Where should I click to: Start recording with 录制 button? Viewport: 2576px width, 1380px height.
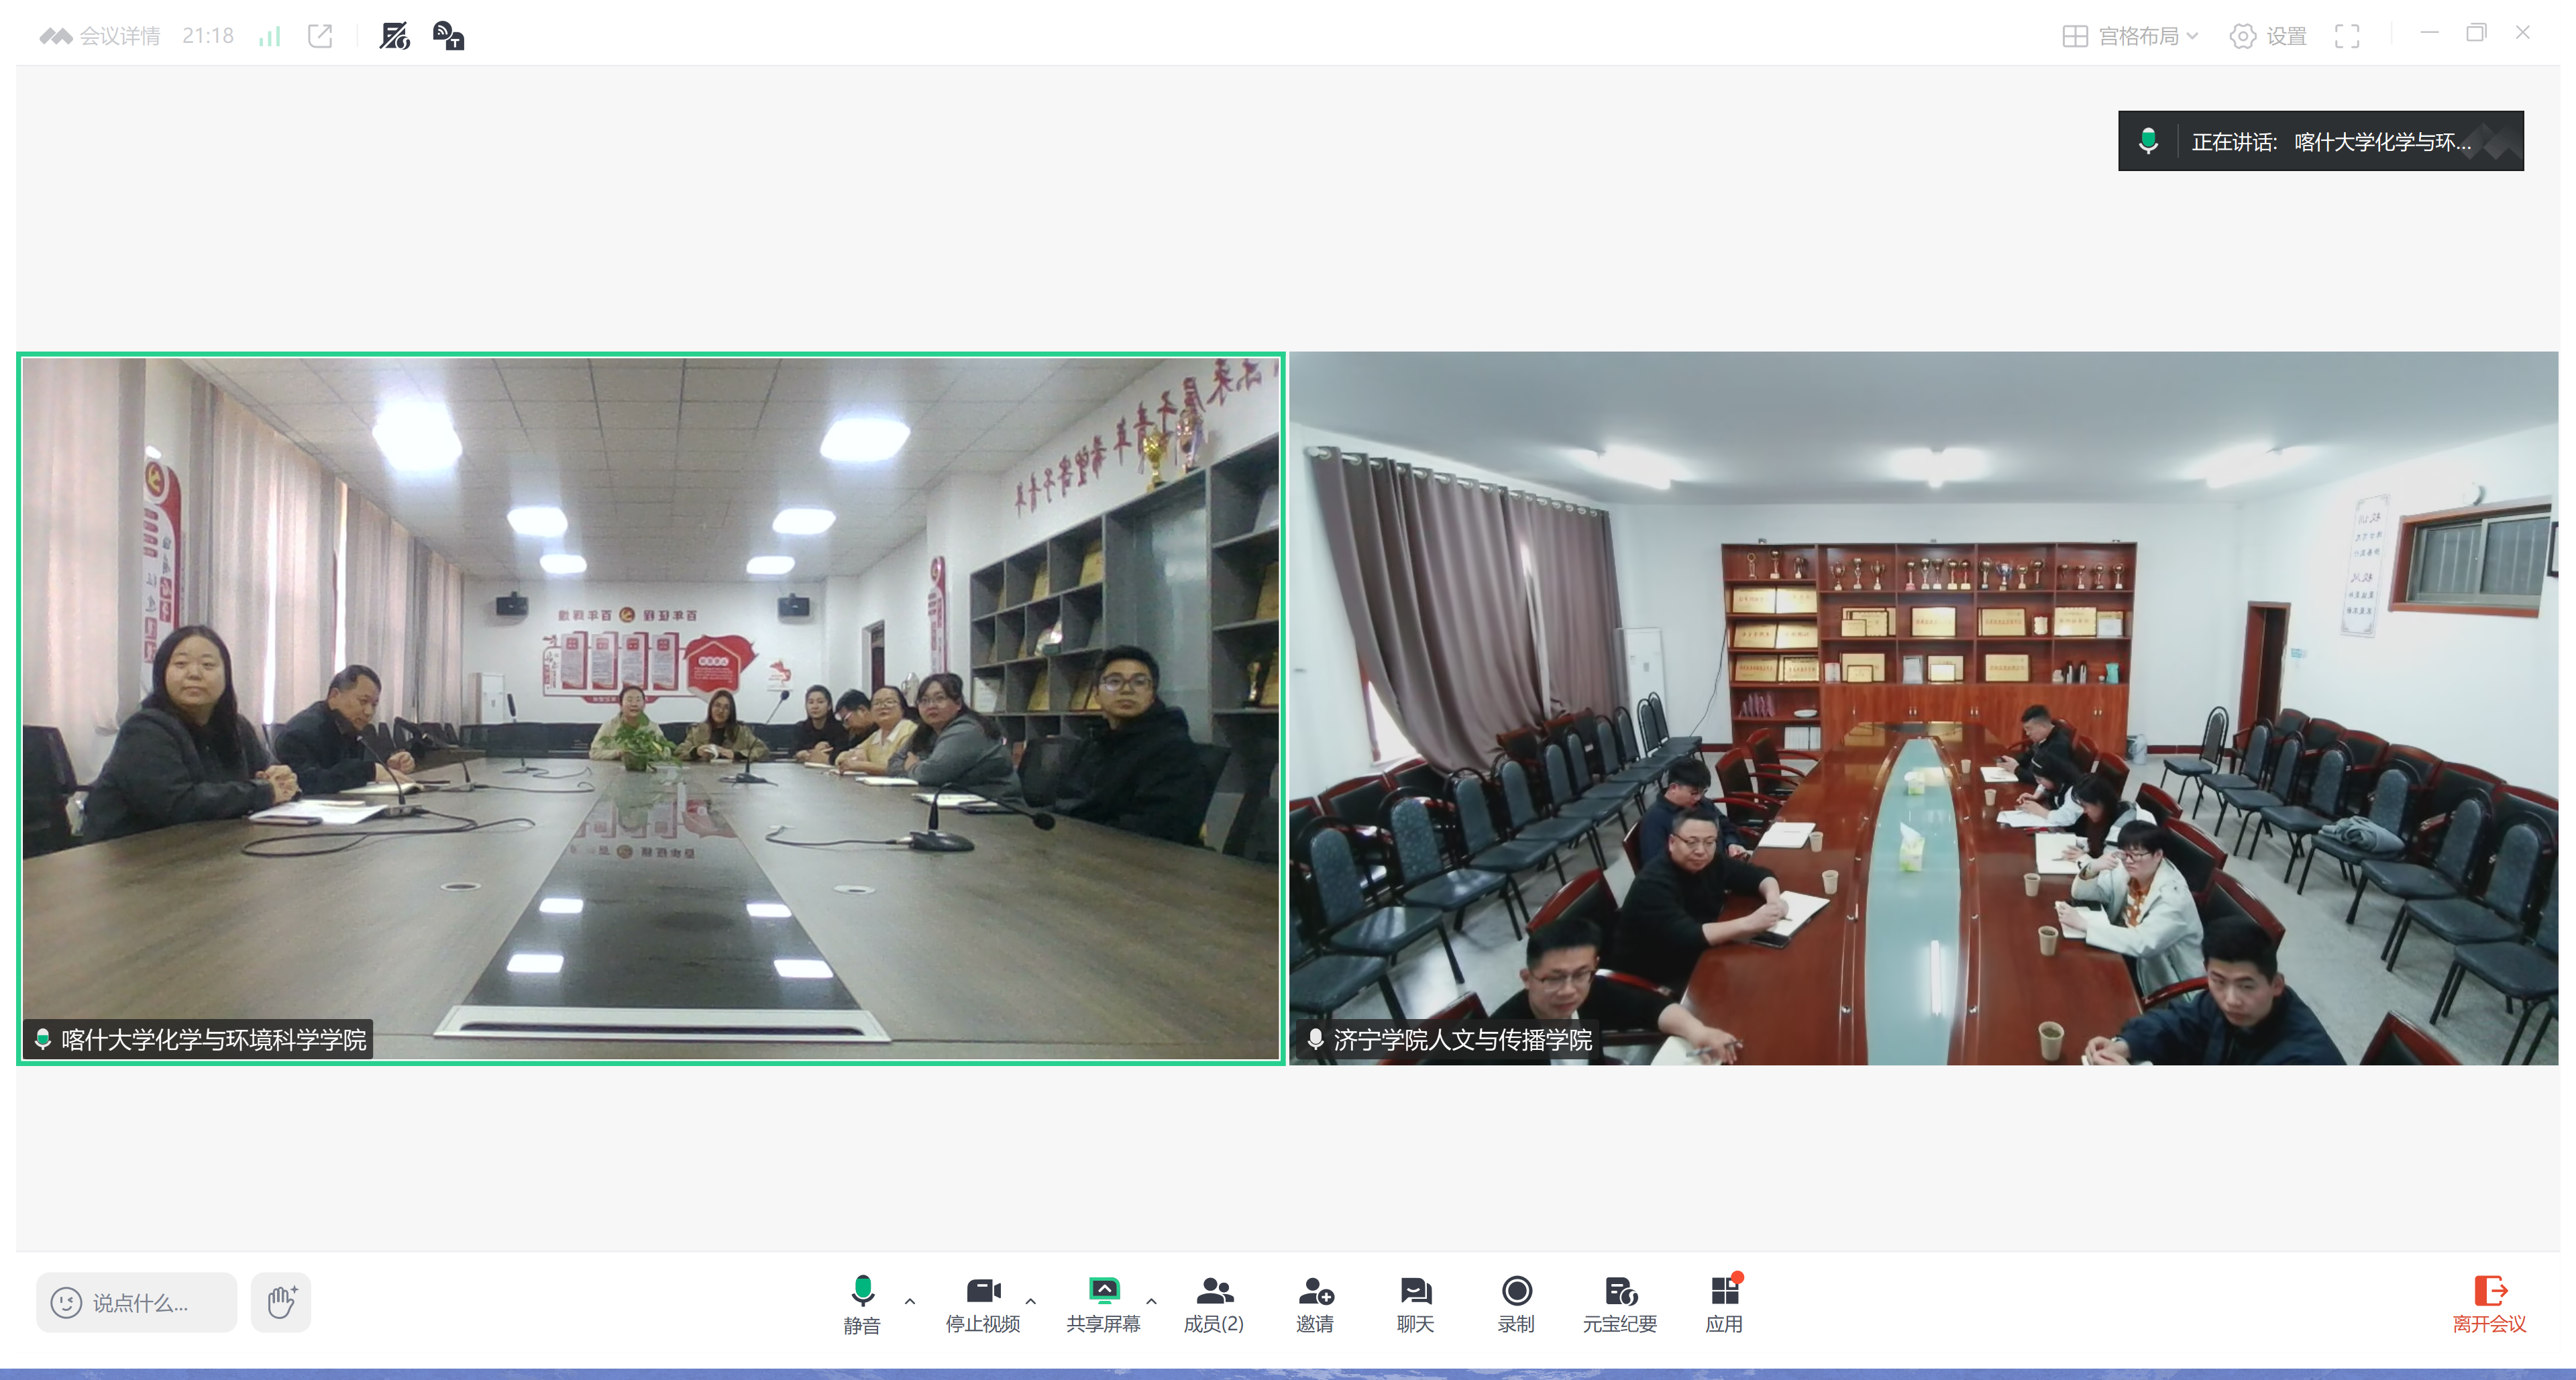click(x=1516, y=1303)
